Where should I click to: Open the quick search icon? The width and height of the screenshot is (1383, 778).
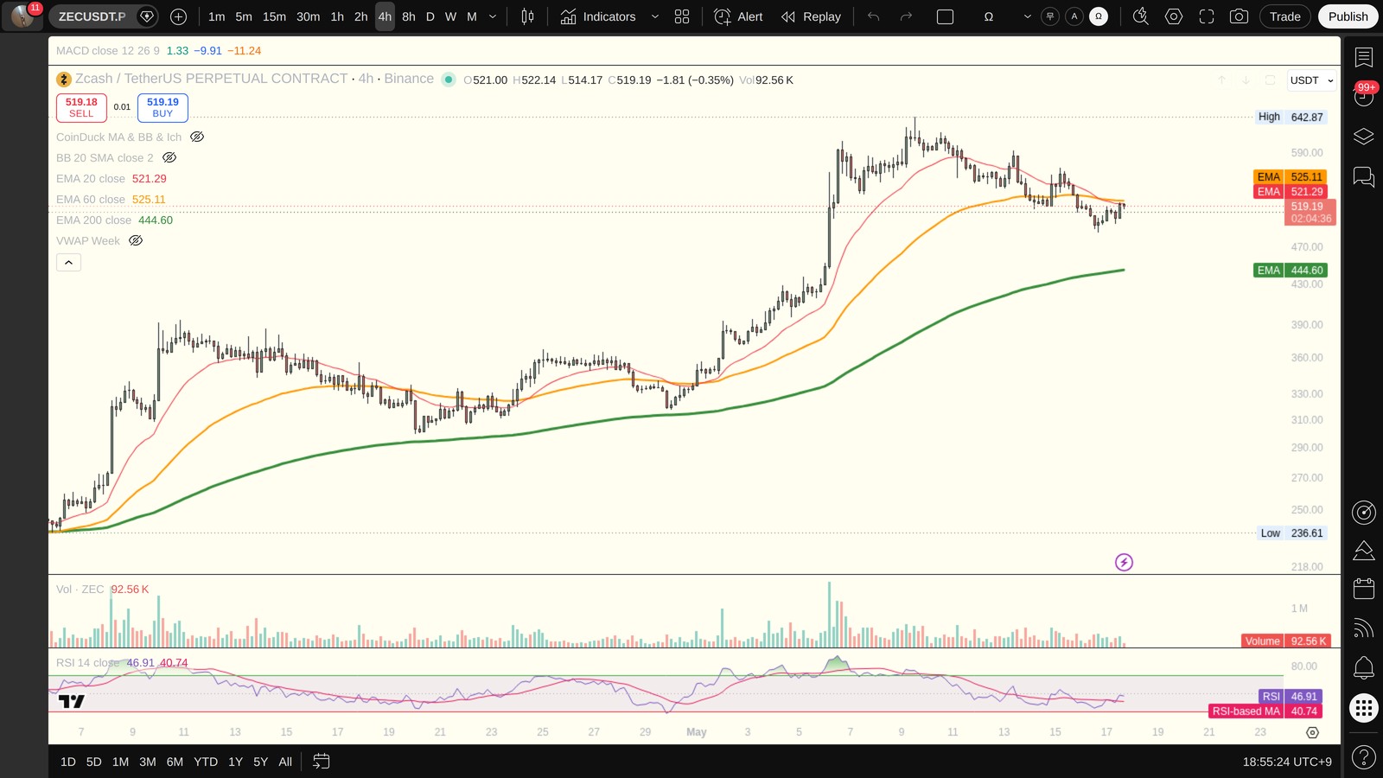(1140, 16)
